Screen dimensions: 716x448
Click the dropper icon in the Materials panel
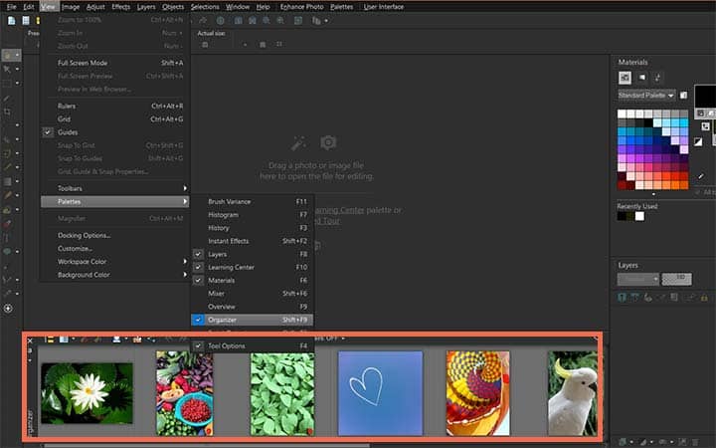[701, 176]
